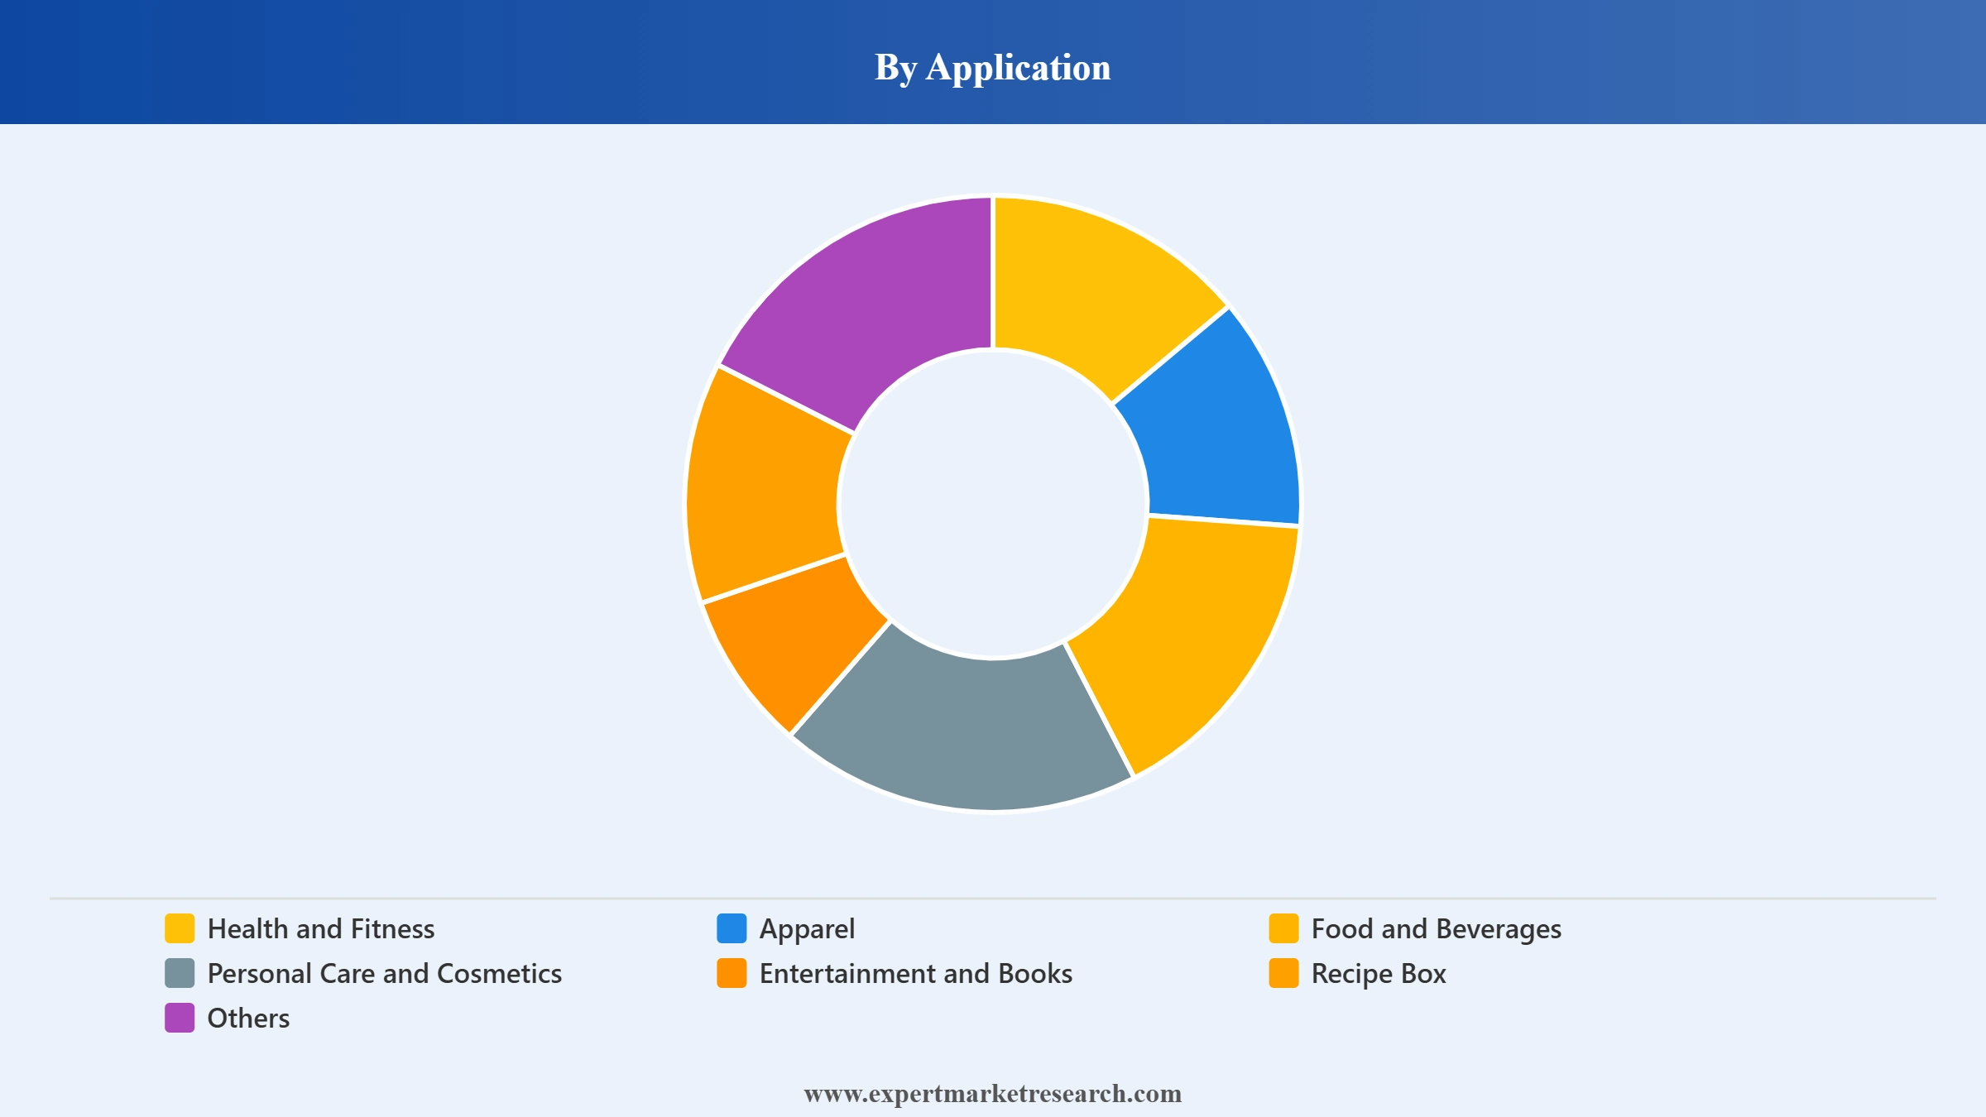
Task: Click the Entertainment and Books legend swatch
Action: tap(732, 973)
